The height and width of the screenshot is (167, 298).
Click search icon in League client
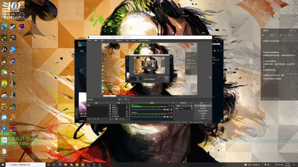[222, 50]
